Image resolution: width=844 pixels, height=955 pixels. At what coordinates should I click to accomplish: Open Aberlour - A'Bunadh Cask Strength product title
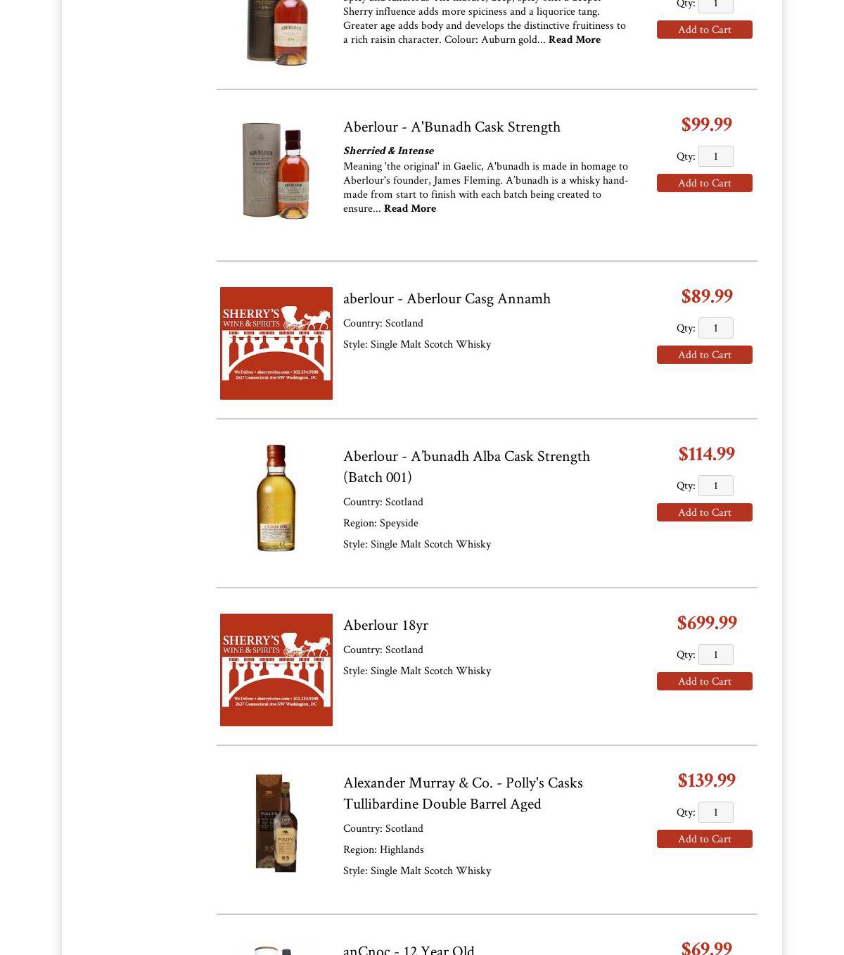click(452, 127)
